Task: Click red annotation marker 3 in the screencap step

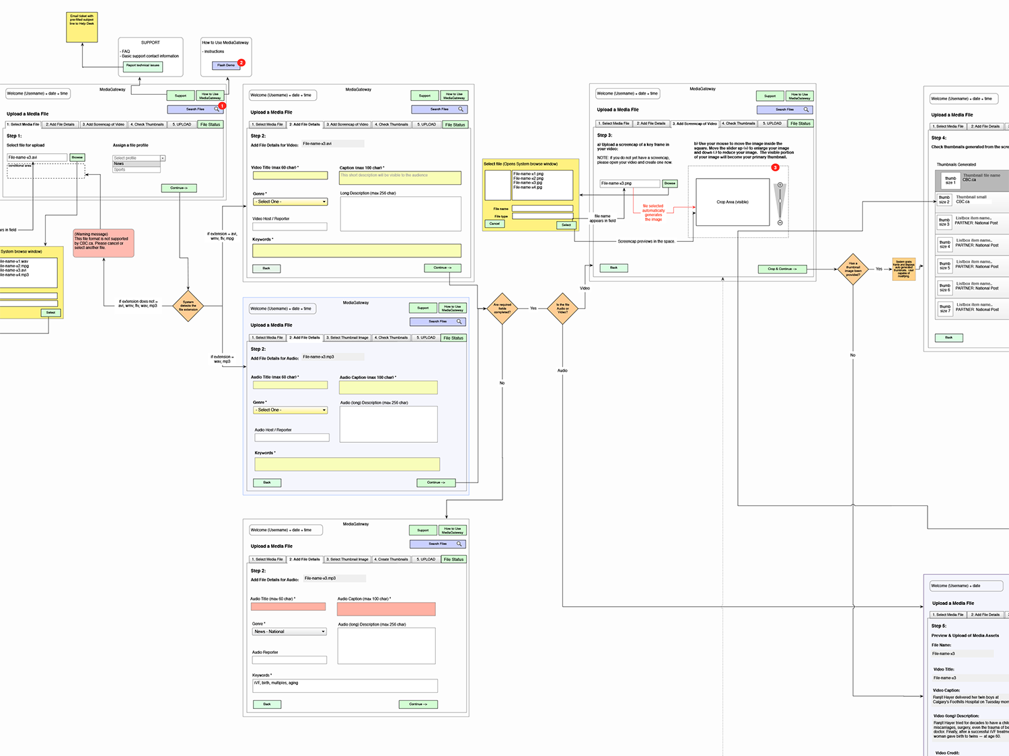Action: 775,167
